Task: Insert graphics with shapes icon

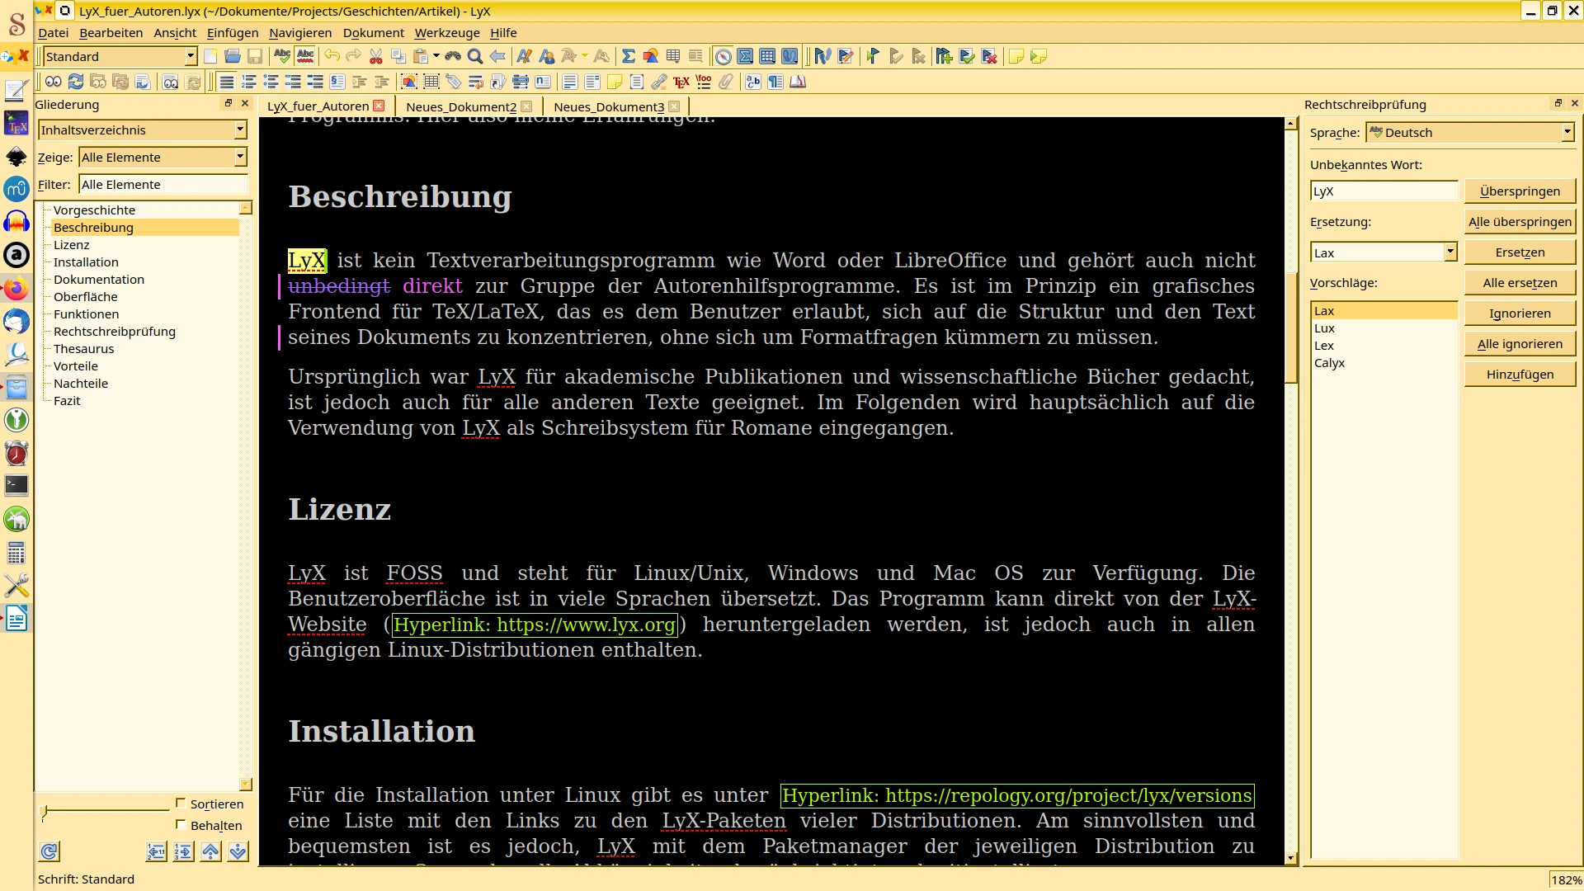Action: point(651,56)
